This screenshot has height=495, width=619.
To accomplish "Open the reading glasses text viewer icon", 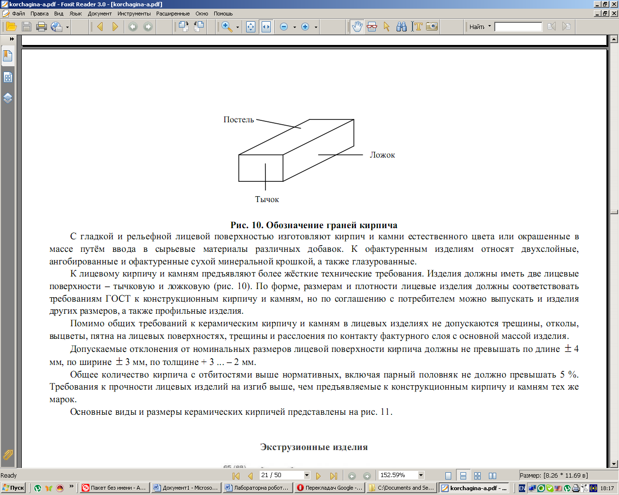I will click(x=372, y=27).
